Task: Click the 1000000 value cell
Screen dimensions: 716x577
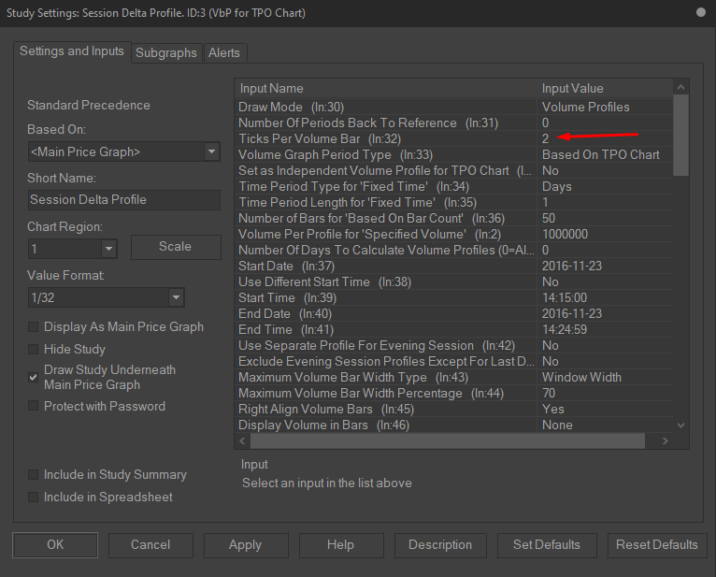Action: click(605, 235)
